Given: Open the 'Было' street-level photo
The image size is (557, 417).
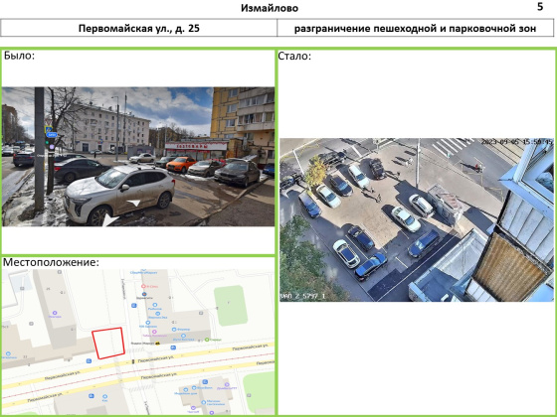Looking at the screenshot, I should coord(138,157).
